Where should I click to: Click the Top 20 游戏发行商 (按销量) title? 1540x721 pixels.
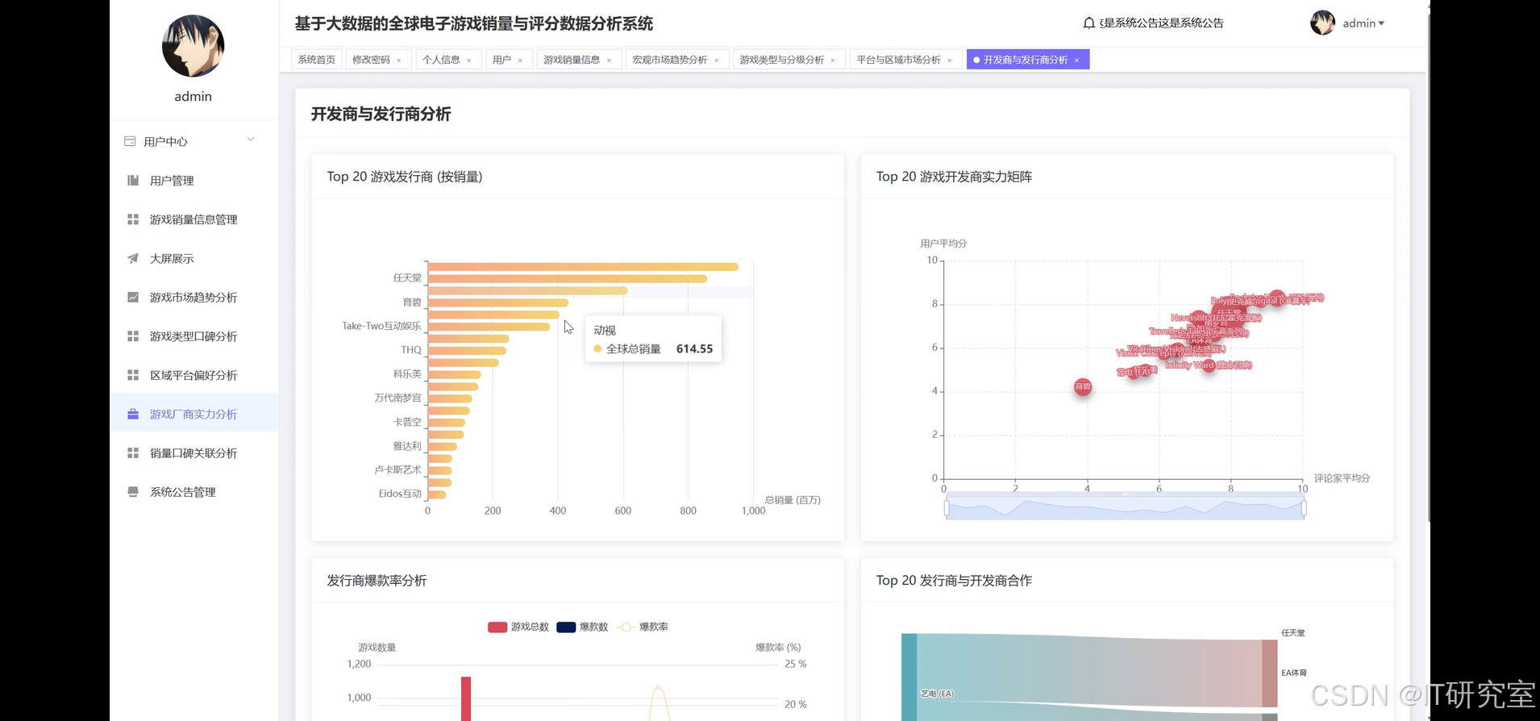pyautogui.click(x=405, y=177)
